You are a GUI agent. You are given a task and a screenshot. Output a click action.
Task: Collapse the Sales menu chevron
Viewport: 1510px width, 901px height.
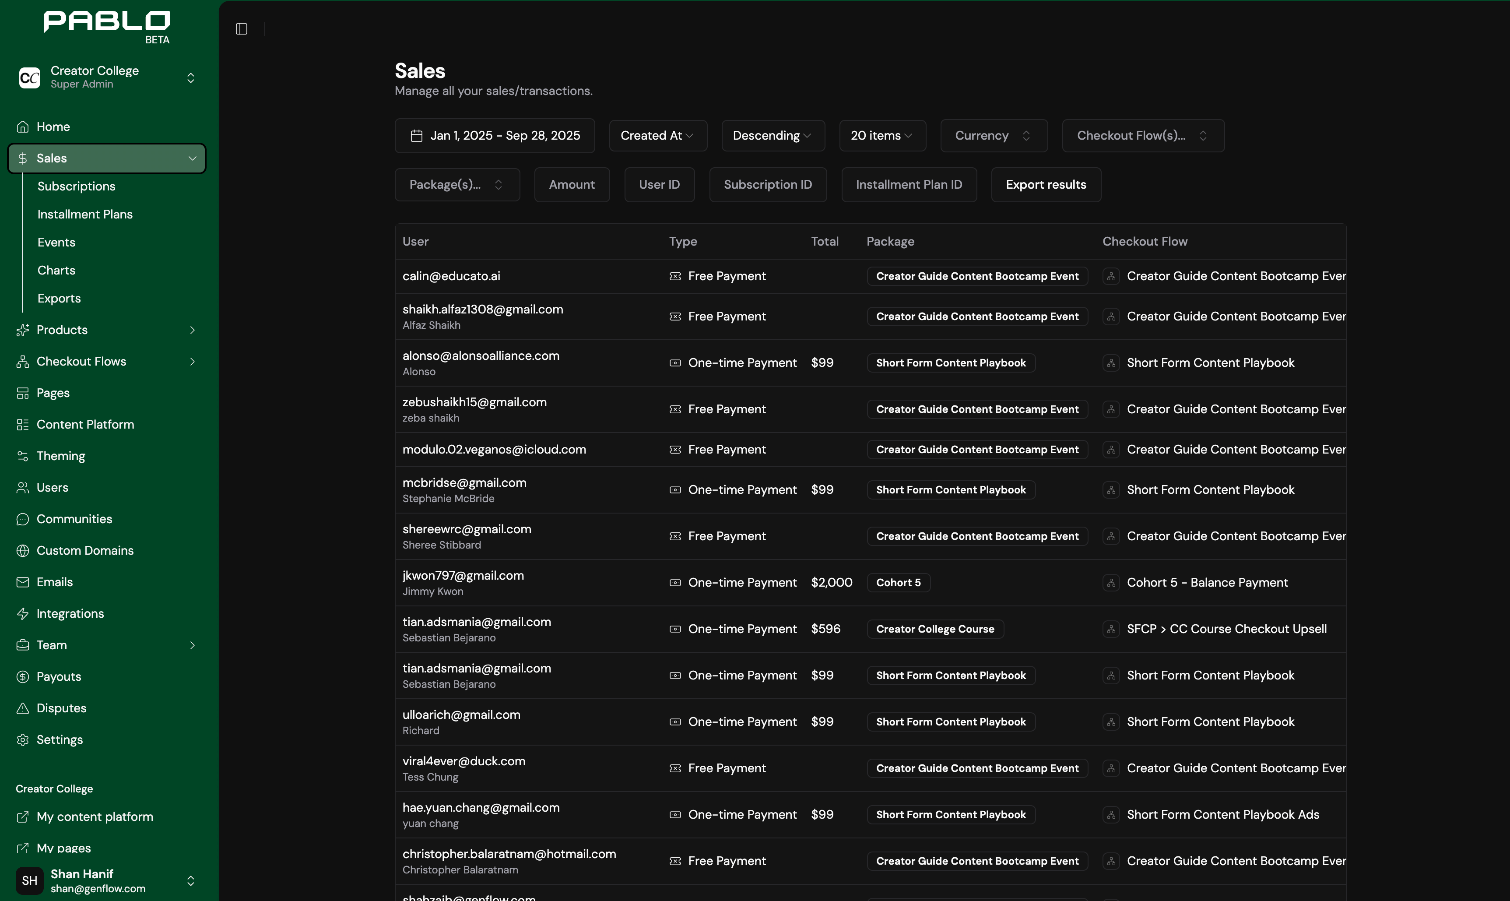tap(193, 158)
